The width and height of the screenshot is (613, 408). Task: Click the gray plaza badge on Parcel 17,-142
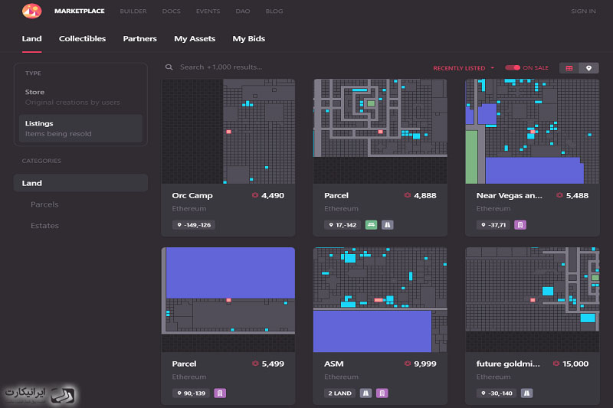(388, 225)
